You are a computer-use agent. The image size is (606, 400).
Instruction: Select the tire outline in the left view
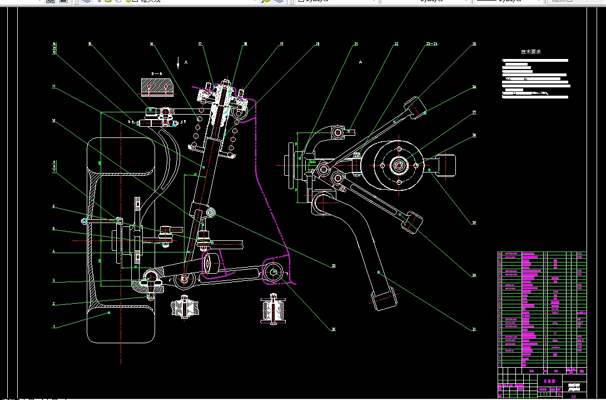(121, 240)
